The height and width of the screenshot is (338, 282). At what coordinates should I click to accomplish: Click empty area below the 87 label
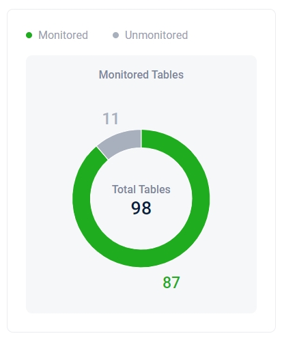(171, 300)
